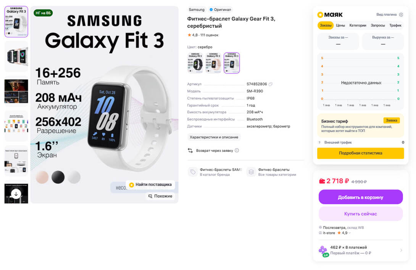
Task: Click Подробная статистика button
Action: (361, 153)
